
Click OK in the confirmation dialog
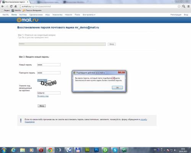tap(117, 88)
